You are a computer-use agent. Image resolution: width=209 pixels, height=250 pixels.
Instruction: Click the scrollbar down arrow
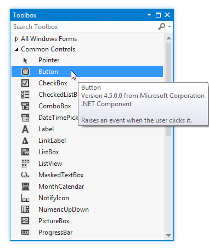pos(168,235)
